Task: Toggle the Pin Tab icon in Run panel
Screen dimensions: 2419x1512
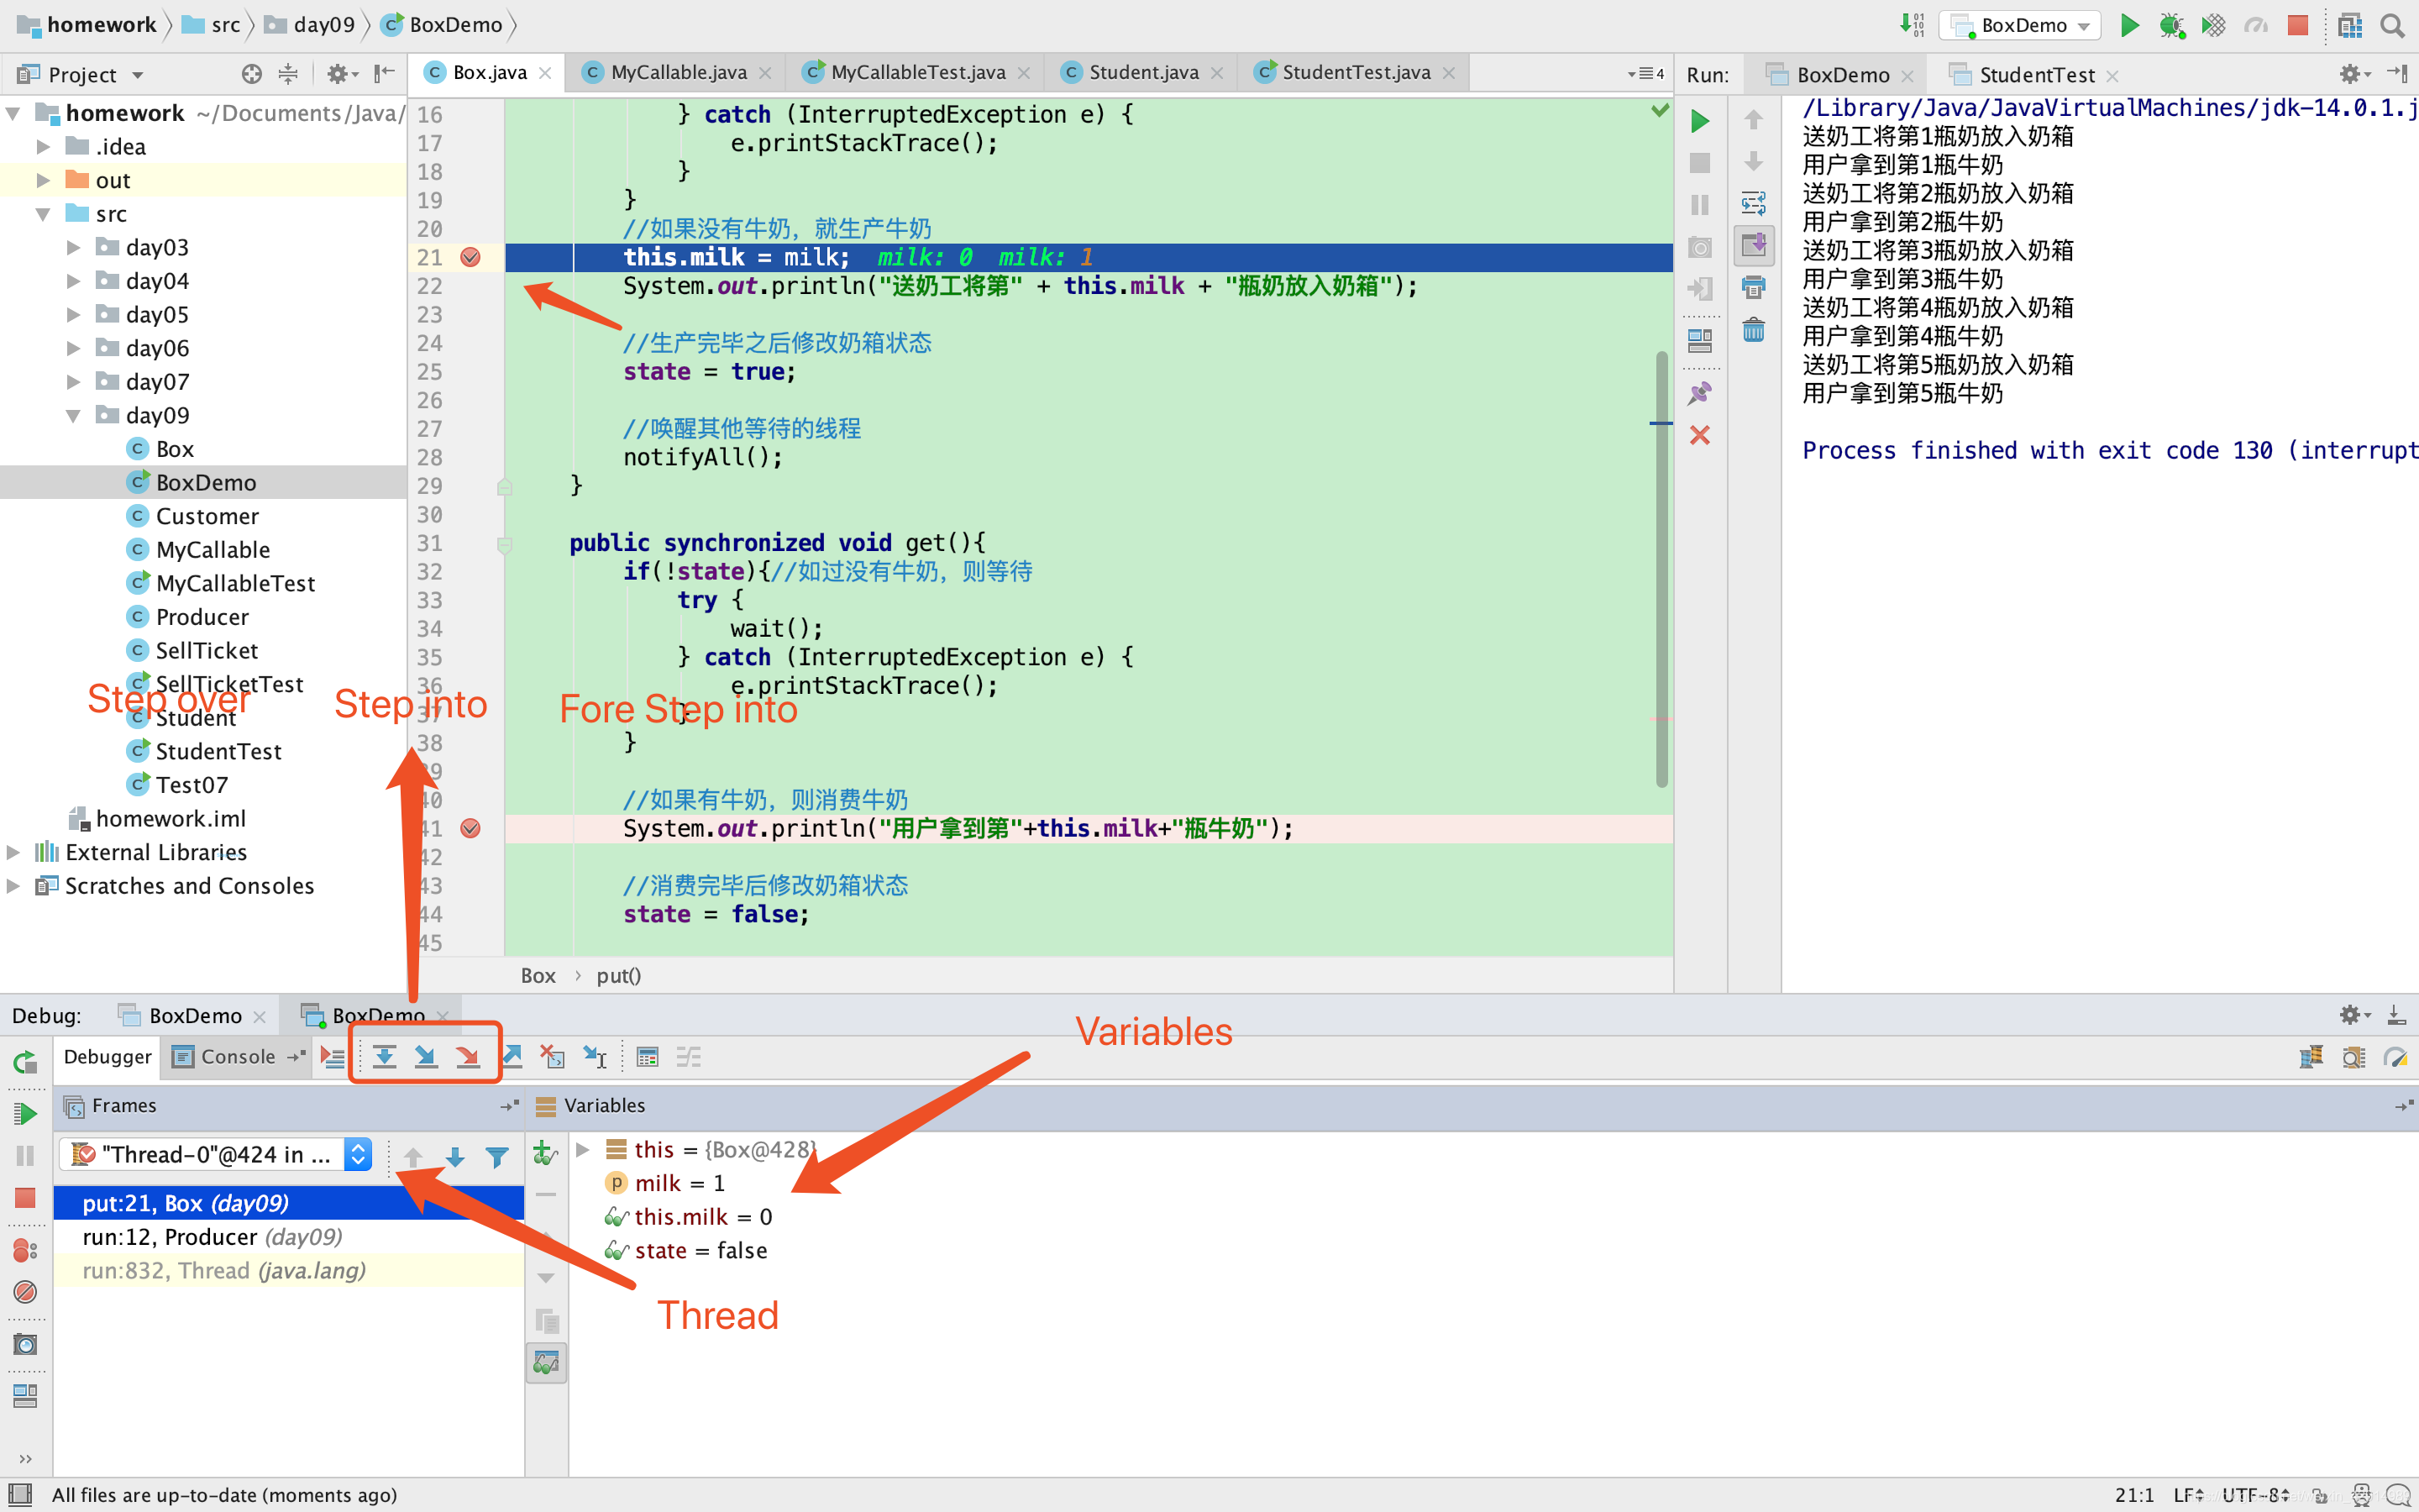Action: (1699, 393)
